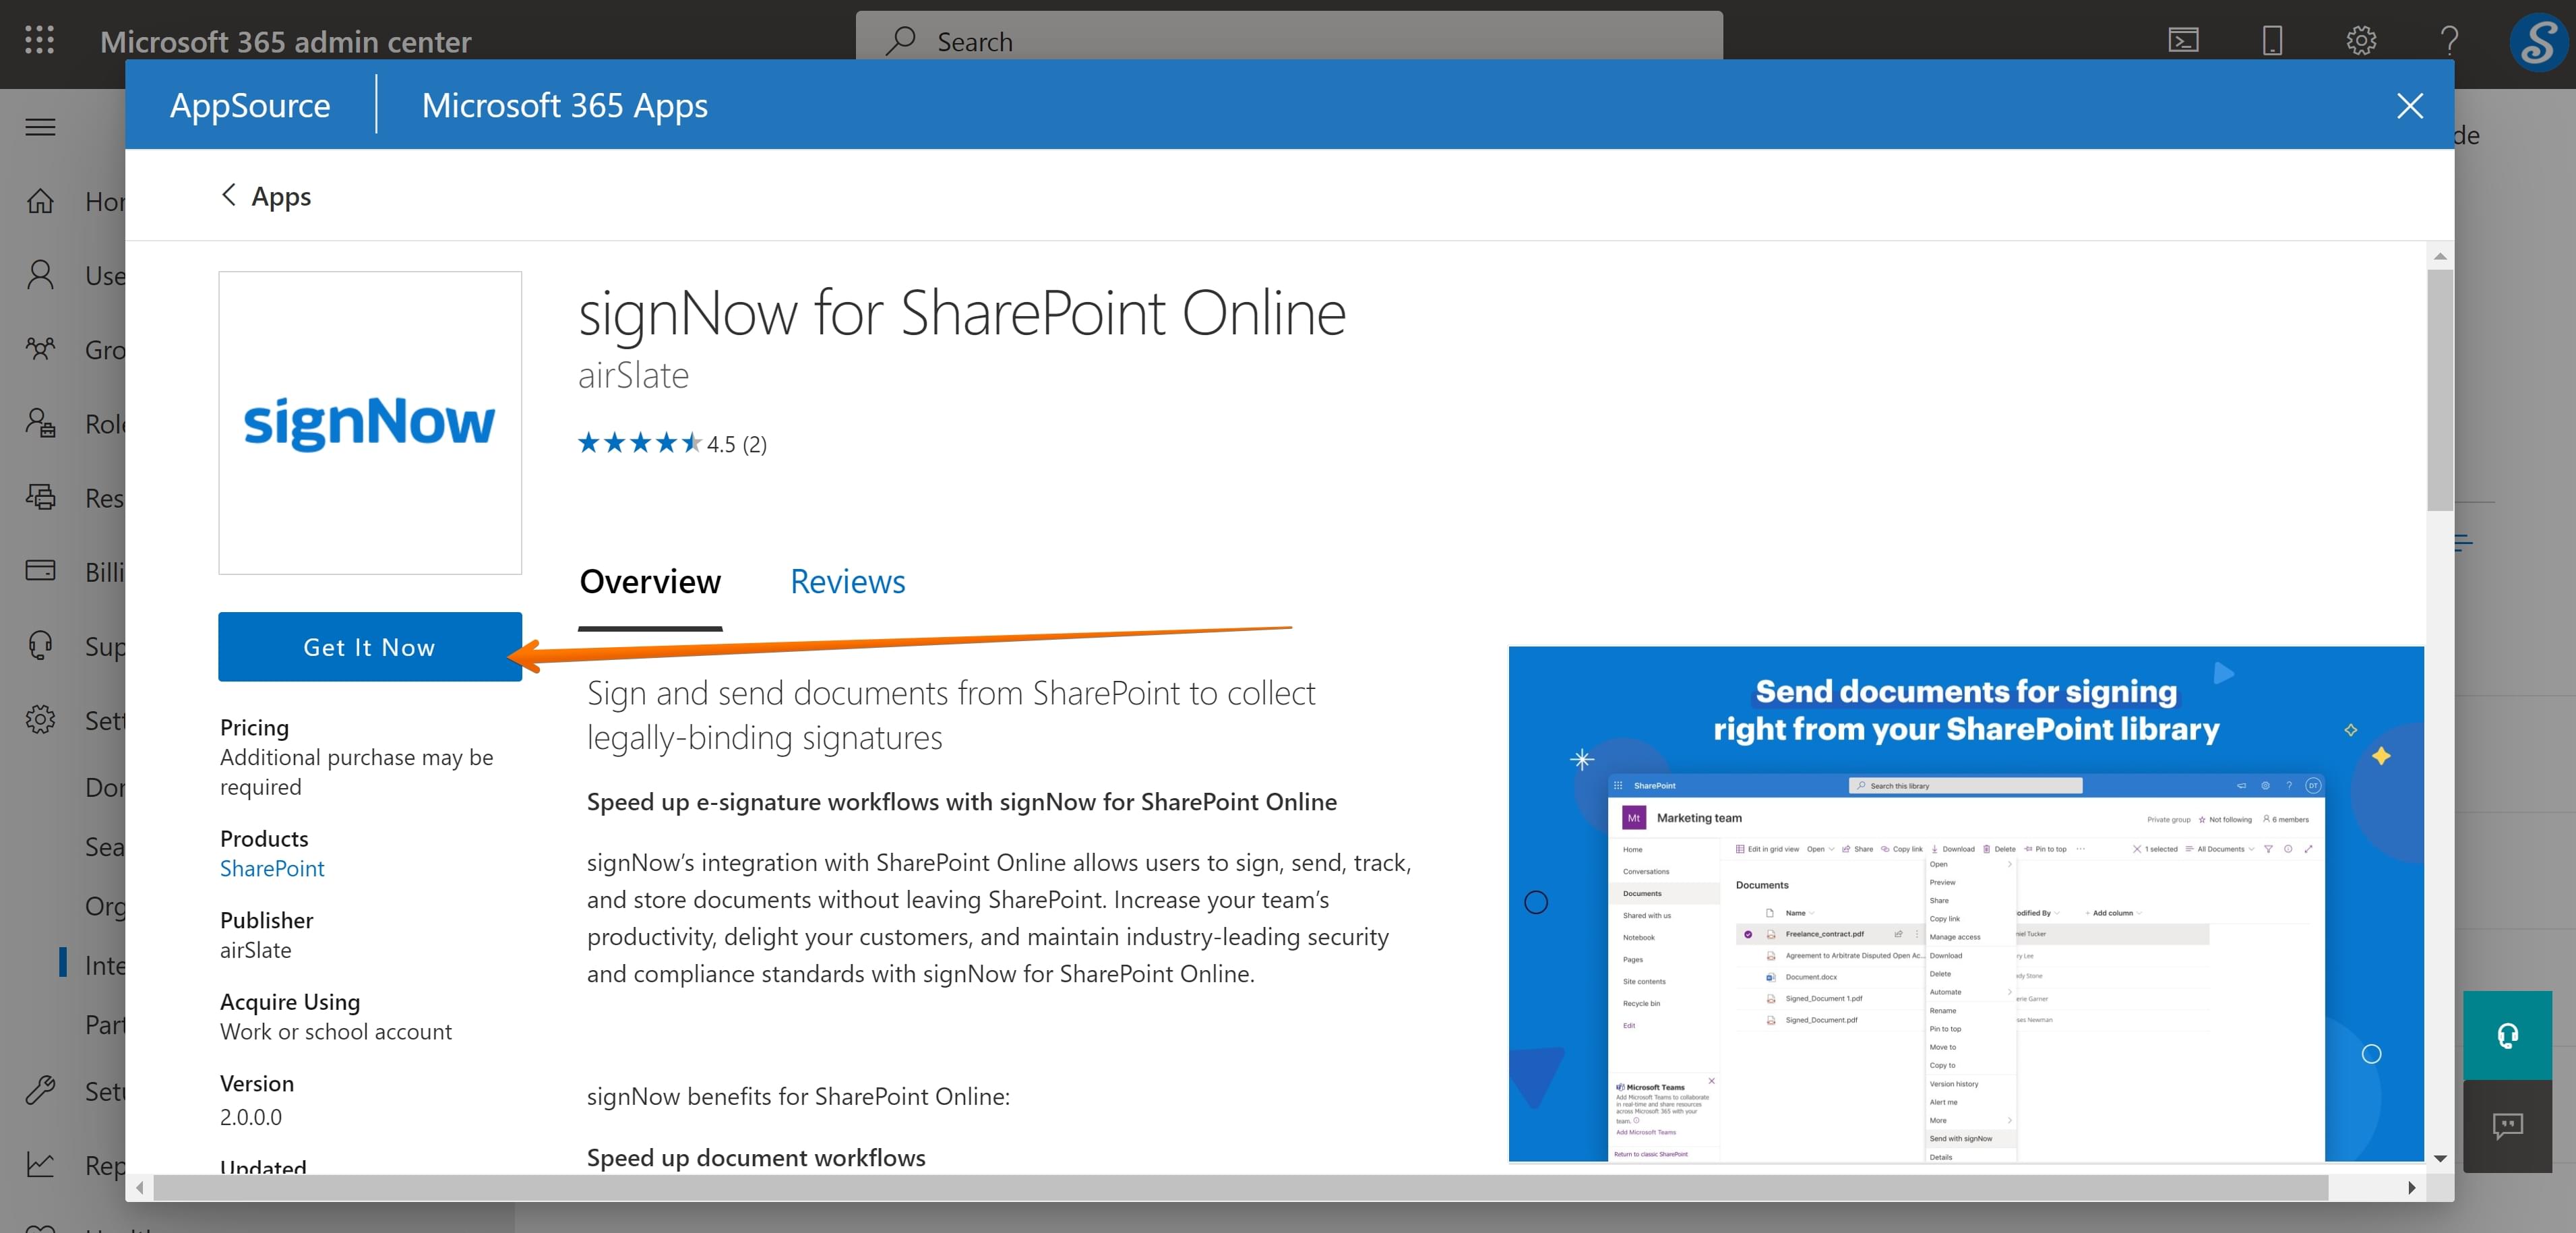Open Users section person icon
This screenshot has height=1233, width=2576.
pos(40,275)
